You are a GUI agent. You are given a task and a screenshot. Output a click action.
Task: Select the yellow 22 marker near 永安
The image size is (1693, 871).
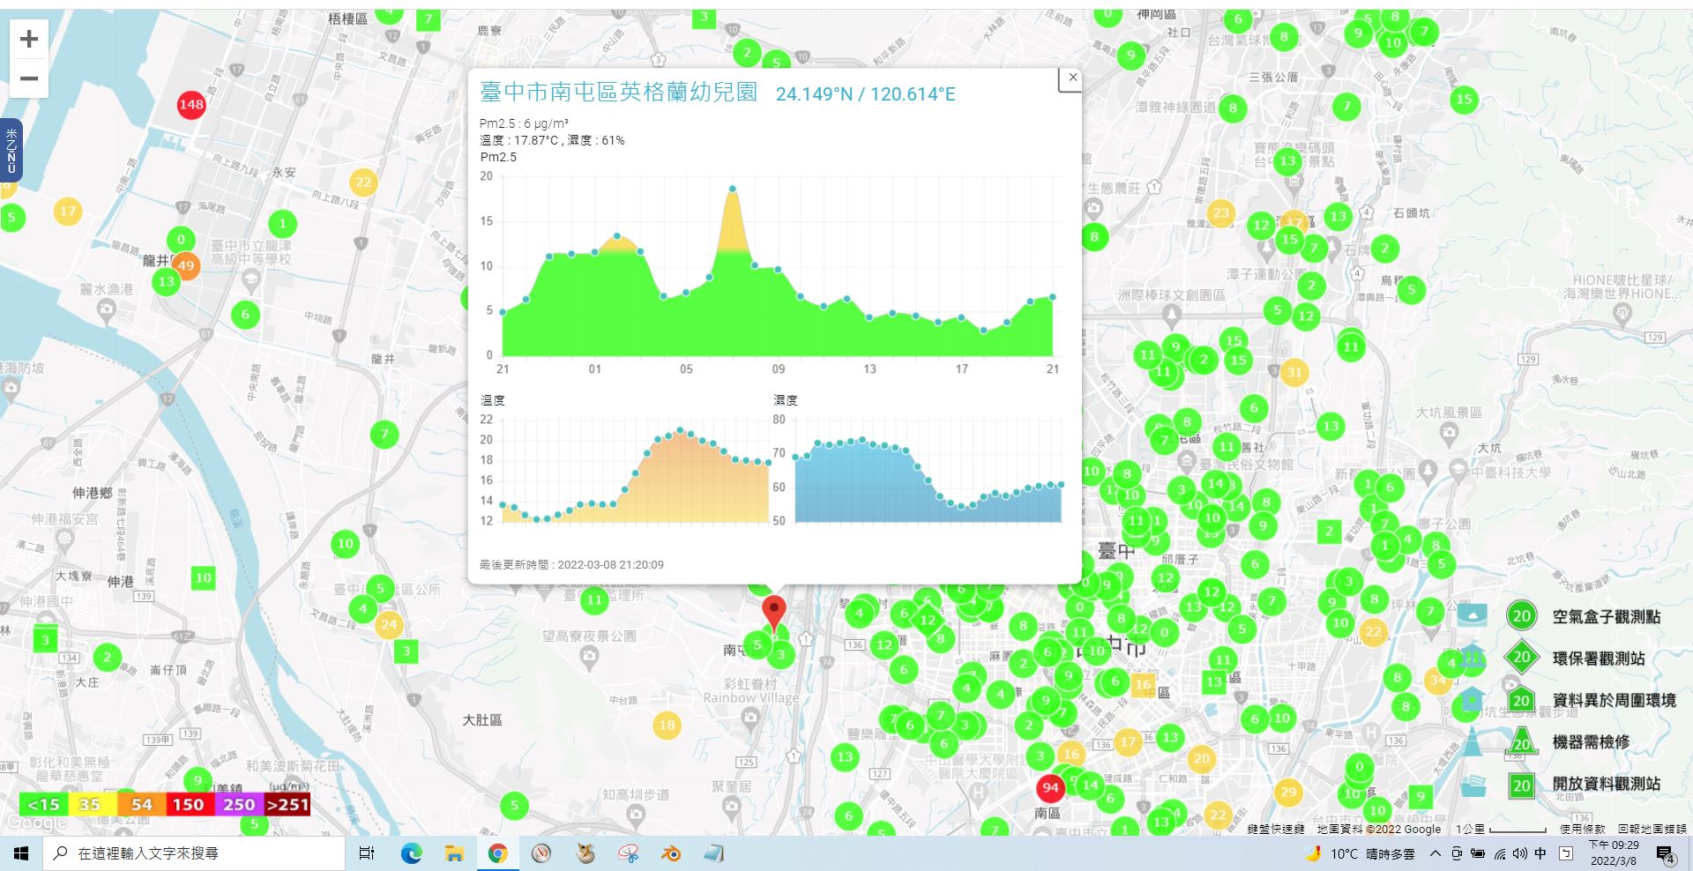[x=363, y=182]
